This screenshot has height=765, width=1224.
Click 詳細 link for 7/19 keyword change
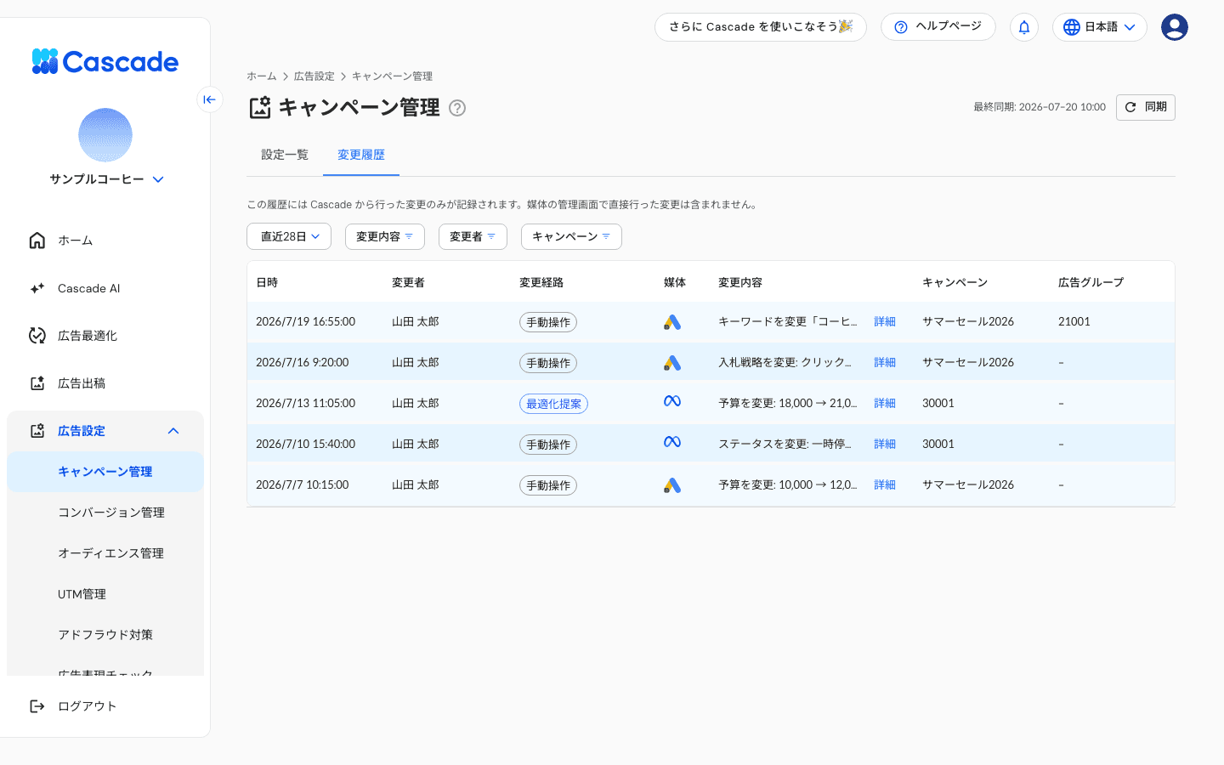coord(885,322)
